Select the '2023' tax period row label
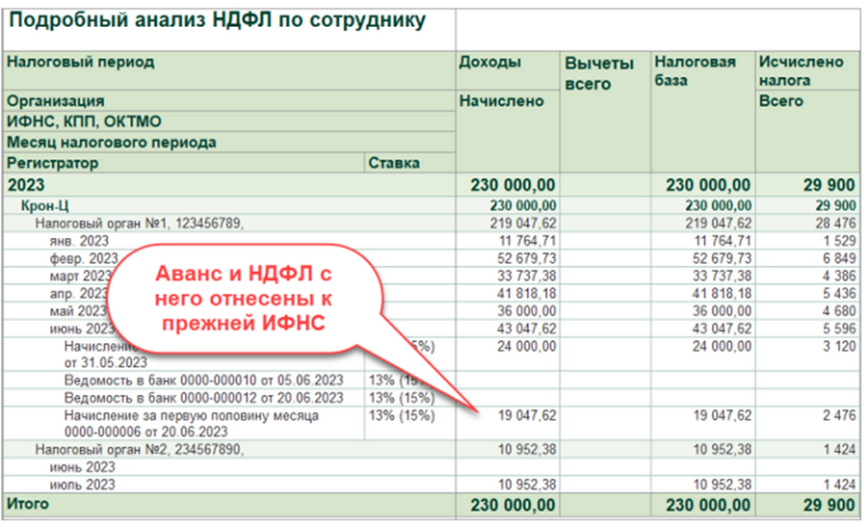This screenshot has height=527, width=868. (26, 185)
